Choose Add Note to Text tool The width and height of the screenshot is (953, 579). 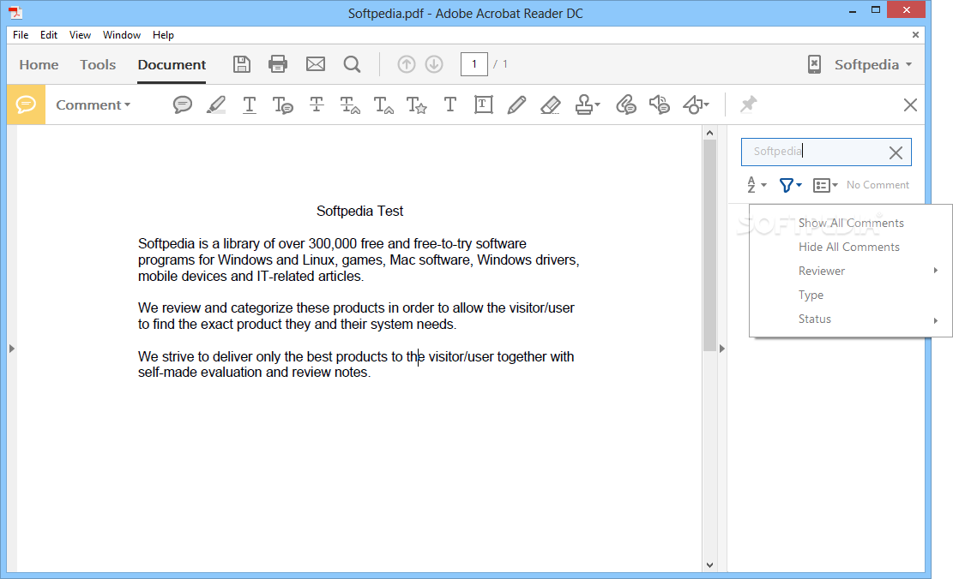[x=282, y=105]
